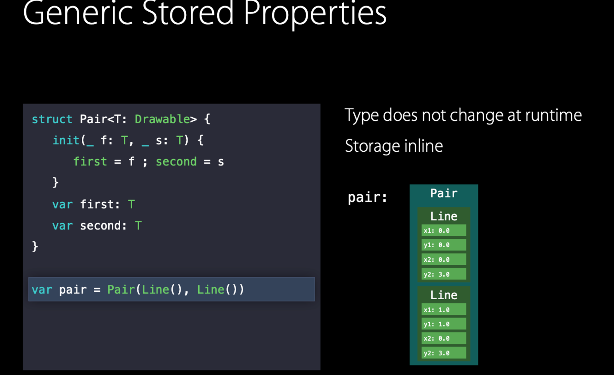Click the 'var second: T' declaration line
614x375 pixels.
point(97,225)
